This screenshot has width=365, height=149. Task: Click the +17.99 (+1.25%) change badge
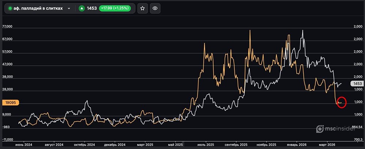pyautogui.click(x=115, y=8)
